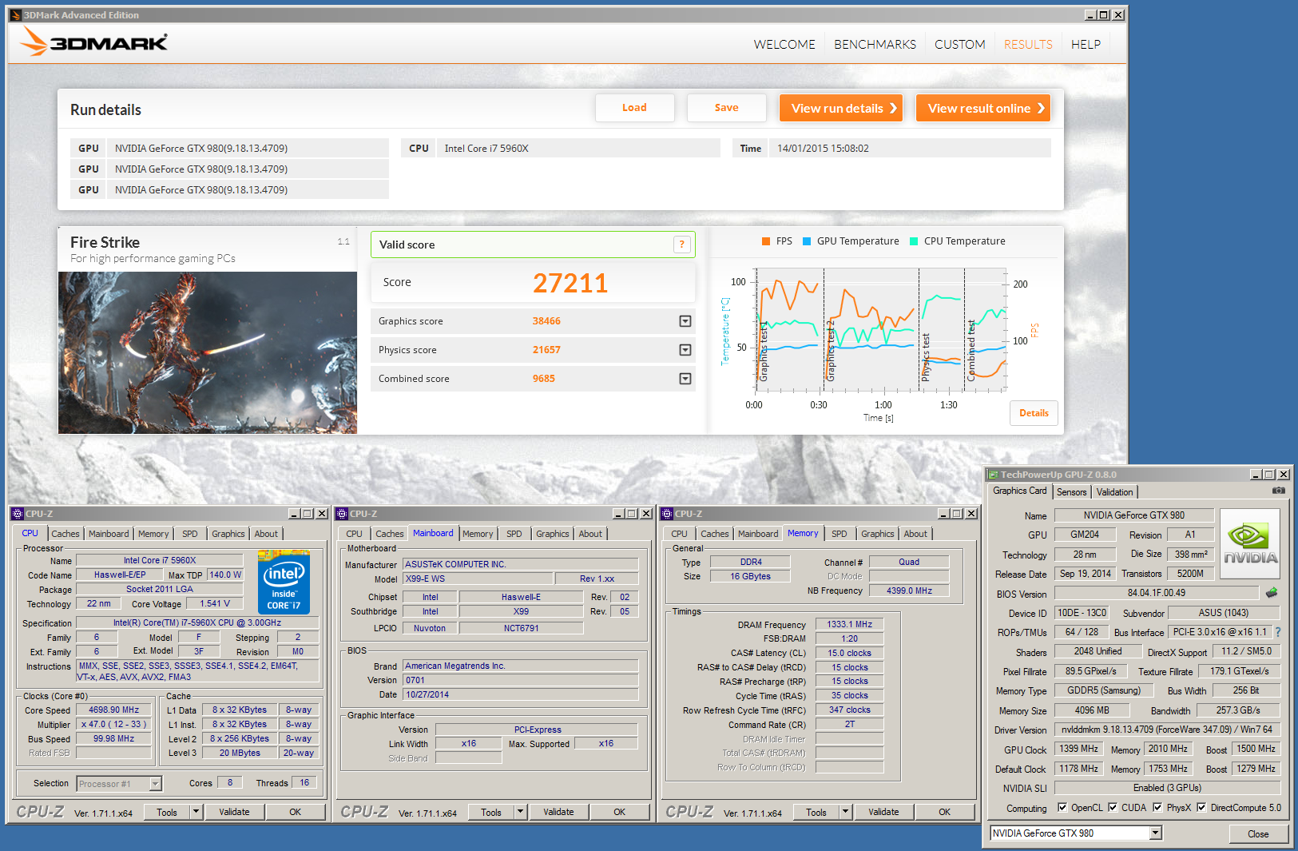Open the GPU selector dropdown in GPU-Z
Screen dimensions: 1298x851
pos(1156,833)
